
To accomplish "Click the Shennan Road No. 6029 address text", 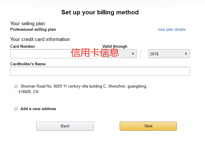I will click(84, 86).
